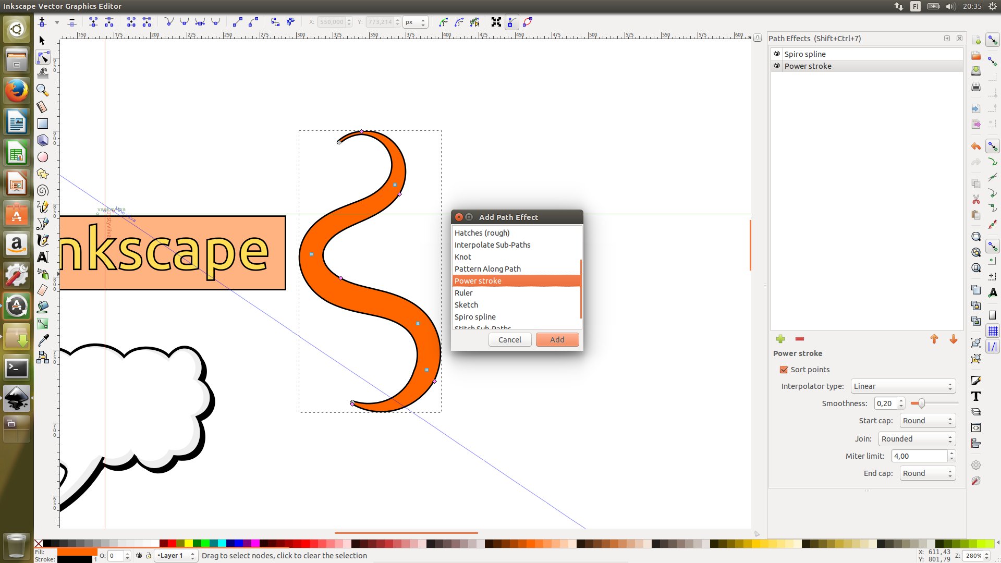1001x563 pixels.
Task: Open Start cap Round dropdown
Action: click(x=927, y=421)
